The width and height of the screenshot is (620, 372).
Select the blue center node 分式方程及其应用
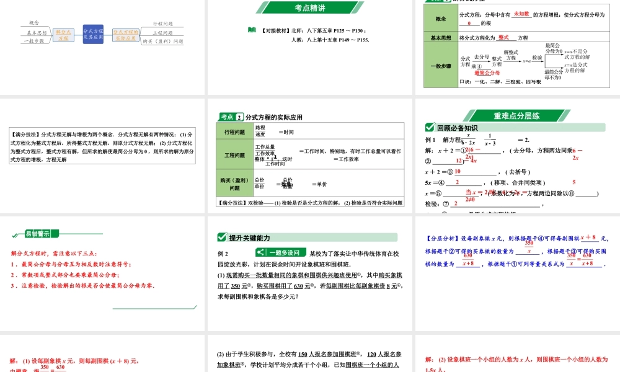(x=93, y=34)
